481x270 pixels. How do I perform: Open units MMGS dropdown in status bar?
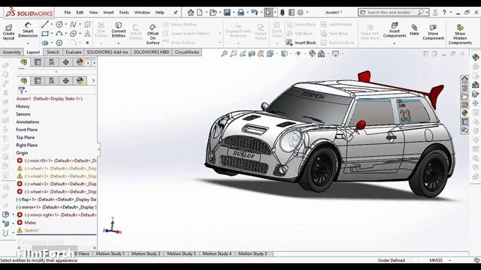click(449, 260)
